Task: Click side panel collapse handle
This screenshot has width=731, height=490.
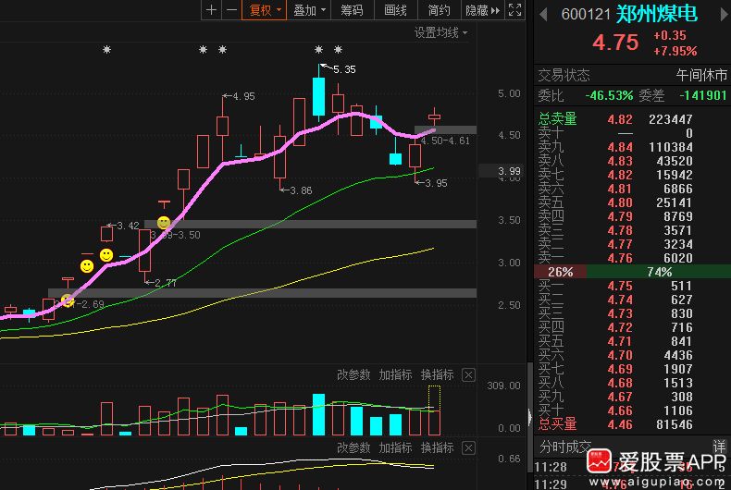Action: point(529,417)
